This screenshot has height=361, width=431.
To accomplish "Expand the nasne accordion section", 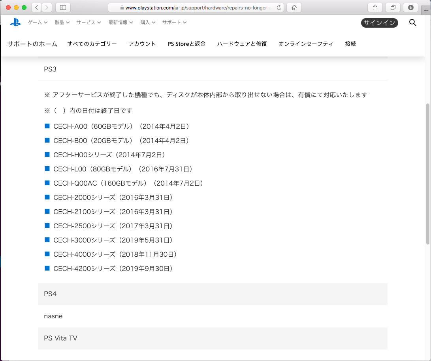I will tap(213, 316).
